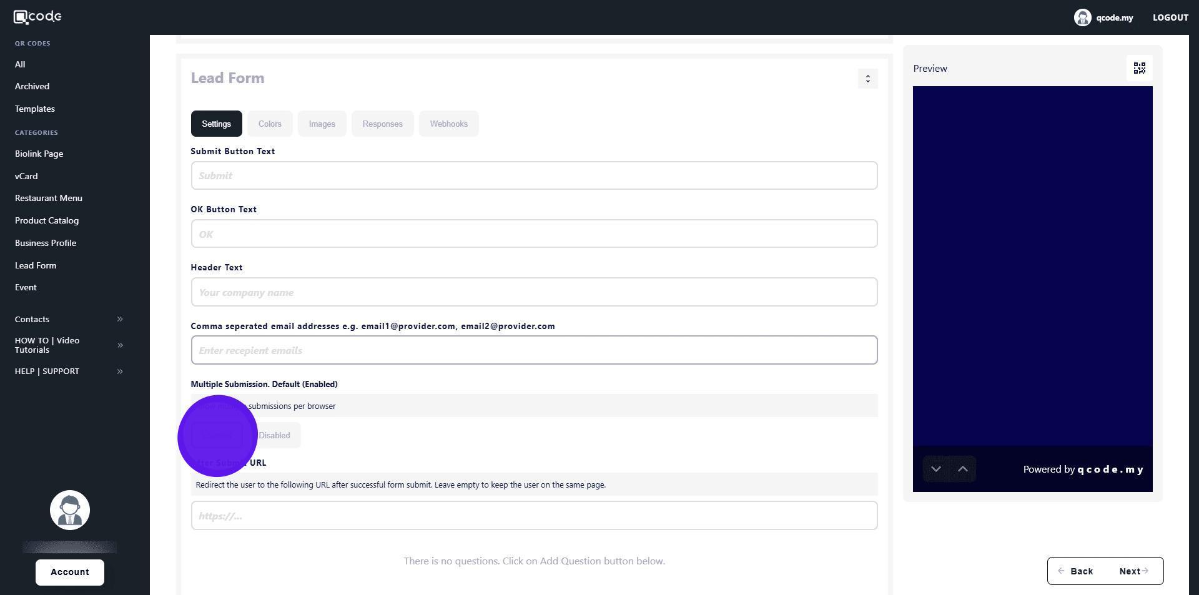Image resolution: width=1199 pixels, height=595 pixels.
Task: Click the preview down chevron arrow
Action: [935, 470]
